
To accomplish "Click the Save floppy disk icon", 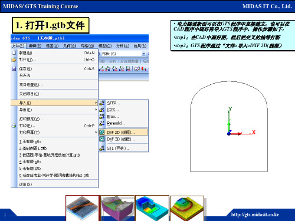I will coord(14,69).
